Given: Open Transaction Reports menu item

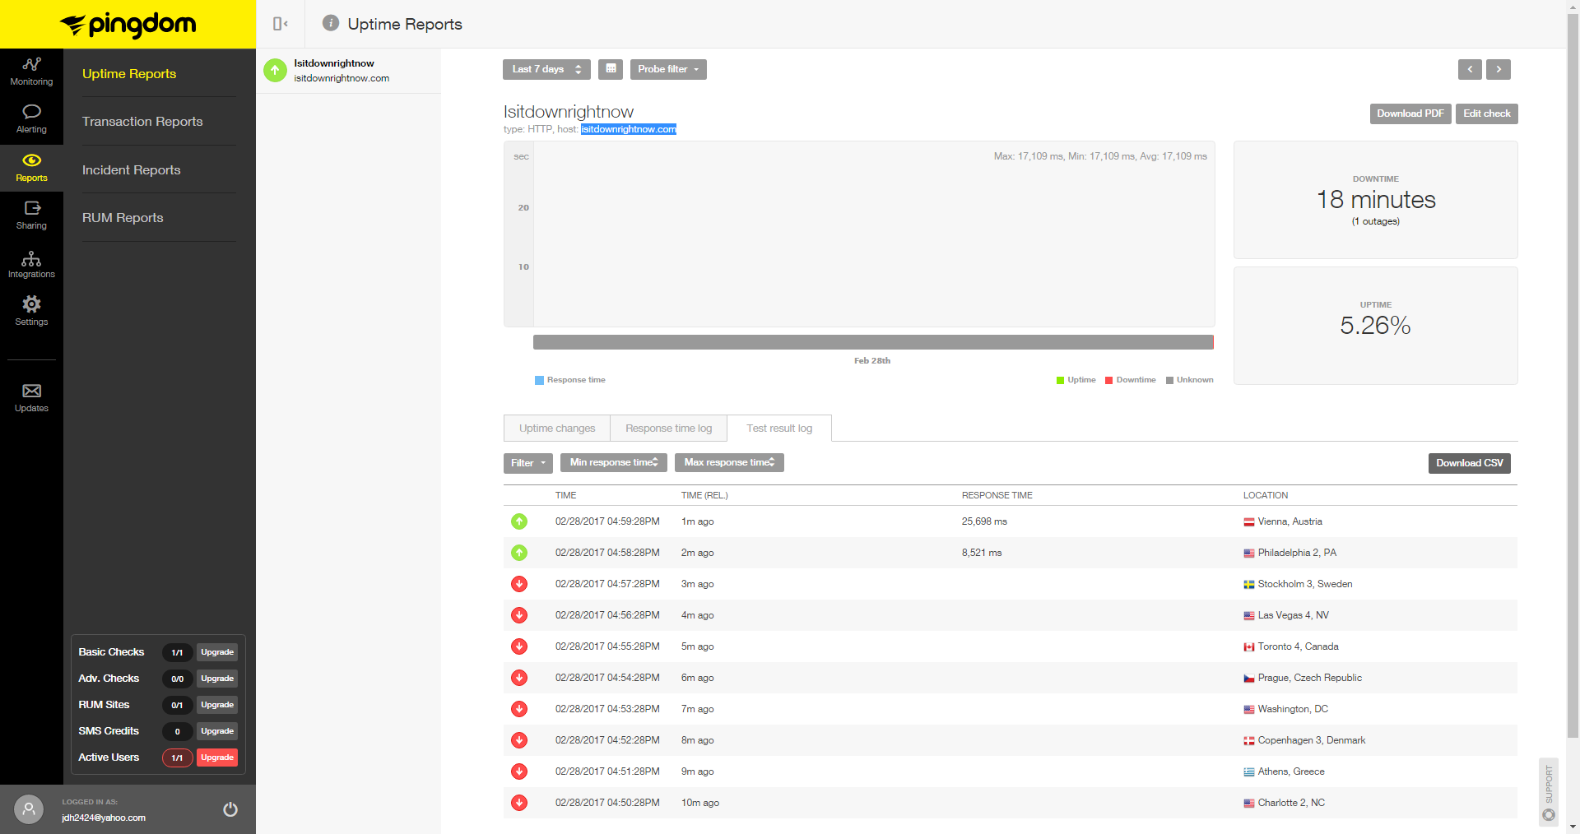Looking at the screenshot, I should tap(142, 122).
